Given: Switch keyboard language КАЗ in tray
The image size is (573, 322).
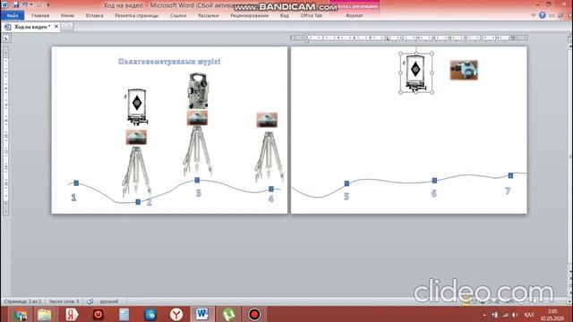Looking at the screenshot, I should [x=529, y=315].
